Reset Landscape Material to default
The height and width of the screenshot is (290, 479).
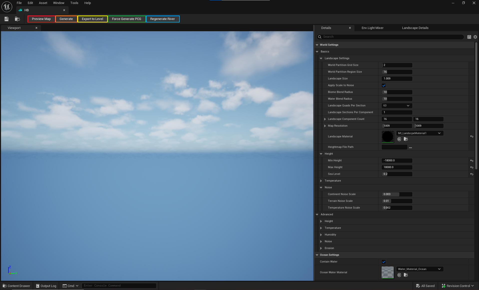(472, 136)
